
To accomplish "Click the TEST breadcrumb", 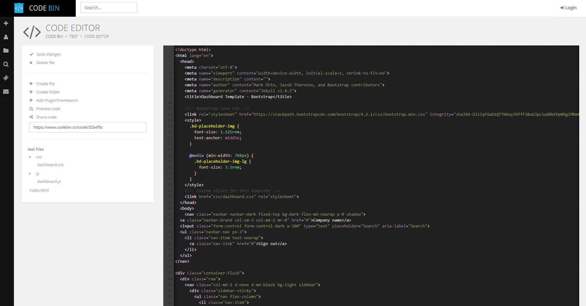I will click(x=74, y=36).
